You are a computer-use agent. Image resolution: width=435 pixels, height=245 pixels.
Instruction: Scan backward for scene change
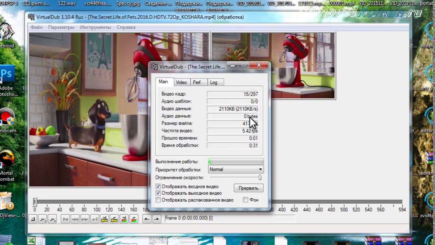click(x=124, y=219)
